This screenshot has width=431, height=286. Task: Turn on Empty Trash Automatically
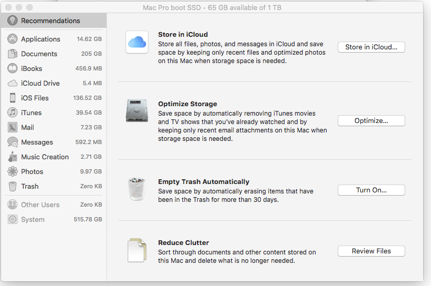(371, 190)
